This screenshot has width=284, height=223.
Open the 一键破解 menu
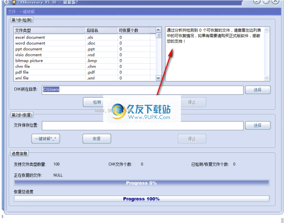(x=27, y=12)
